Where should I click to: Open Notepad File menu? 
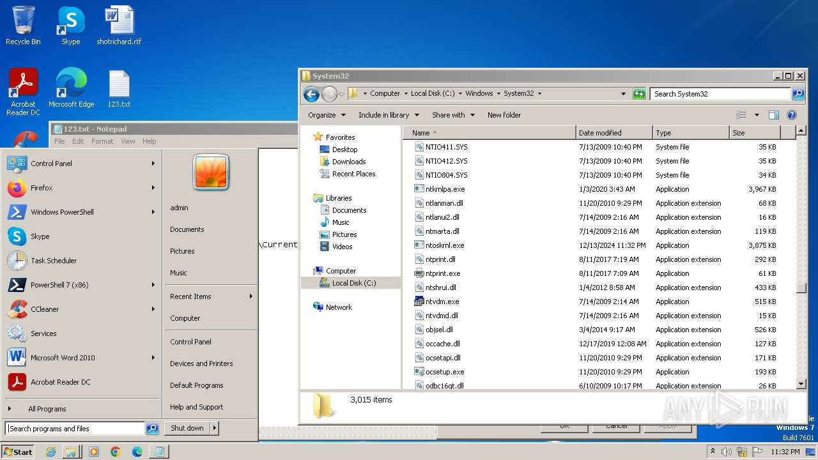click(59, 141)
